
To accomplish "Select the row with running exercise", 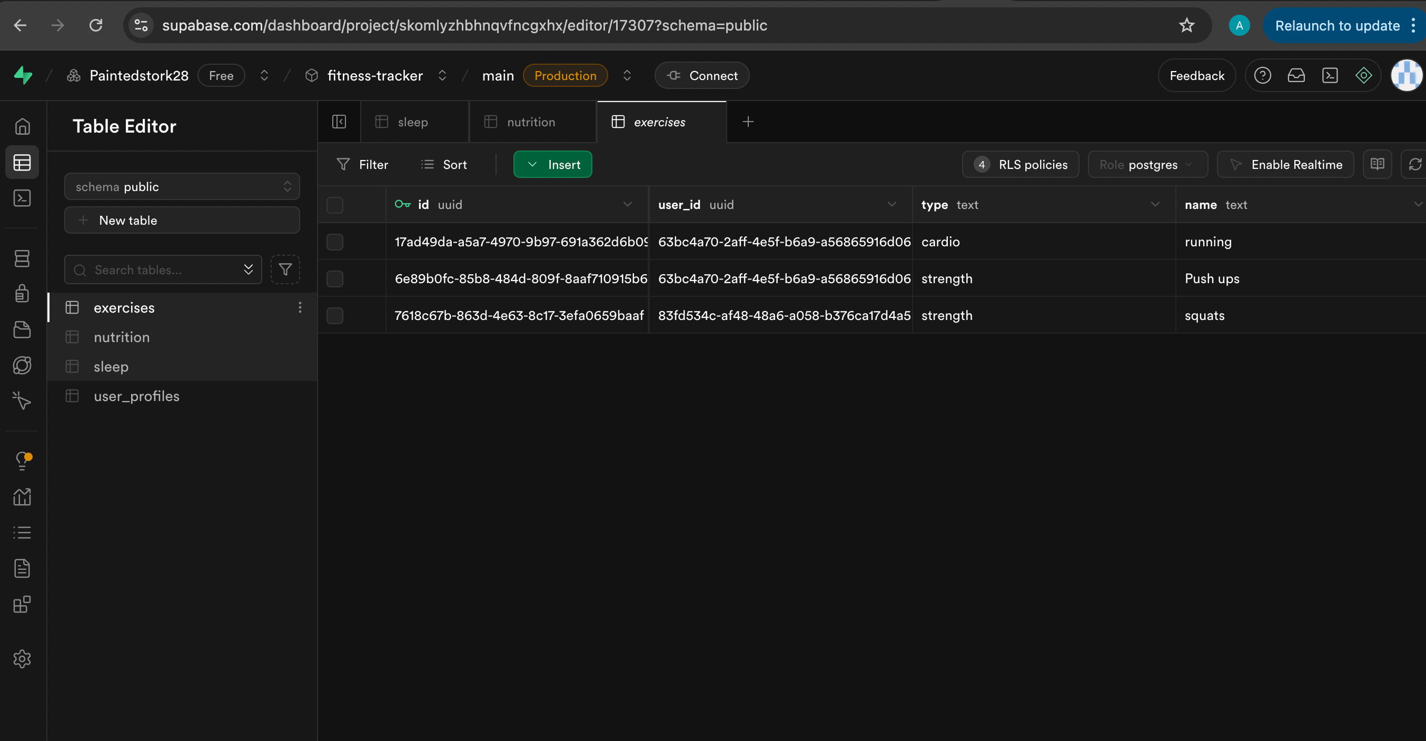I will [x=335, y=242].
